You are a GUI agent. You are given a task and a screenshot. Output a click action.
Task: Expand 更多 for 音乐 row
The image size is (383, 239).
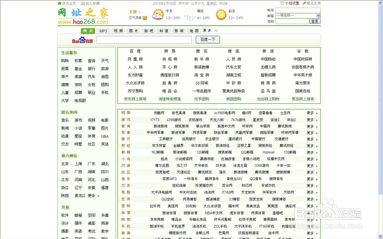[312, 179]
